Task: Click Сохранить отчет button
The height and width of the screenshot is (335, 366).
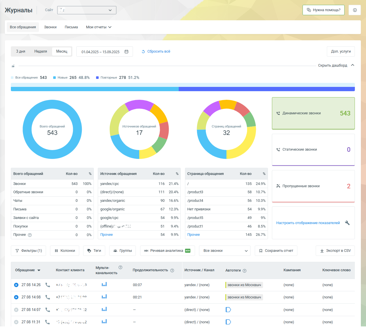Action: 276,251
